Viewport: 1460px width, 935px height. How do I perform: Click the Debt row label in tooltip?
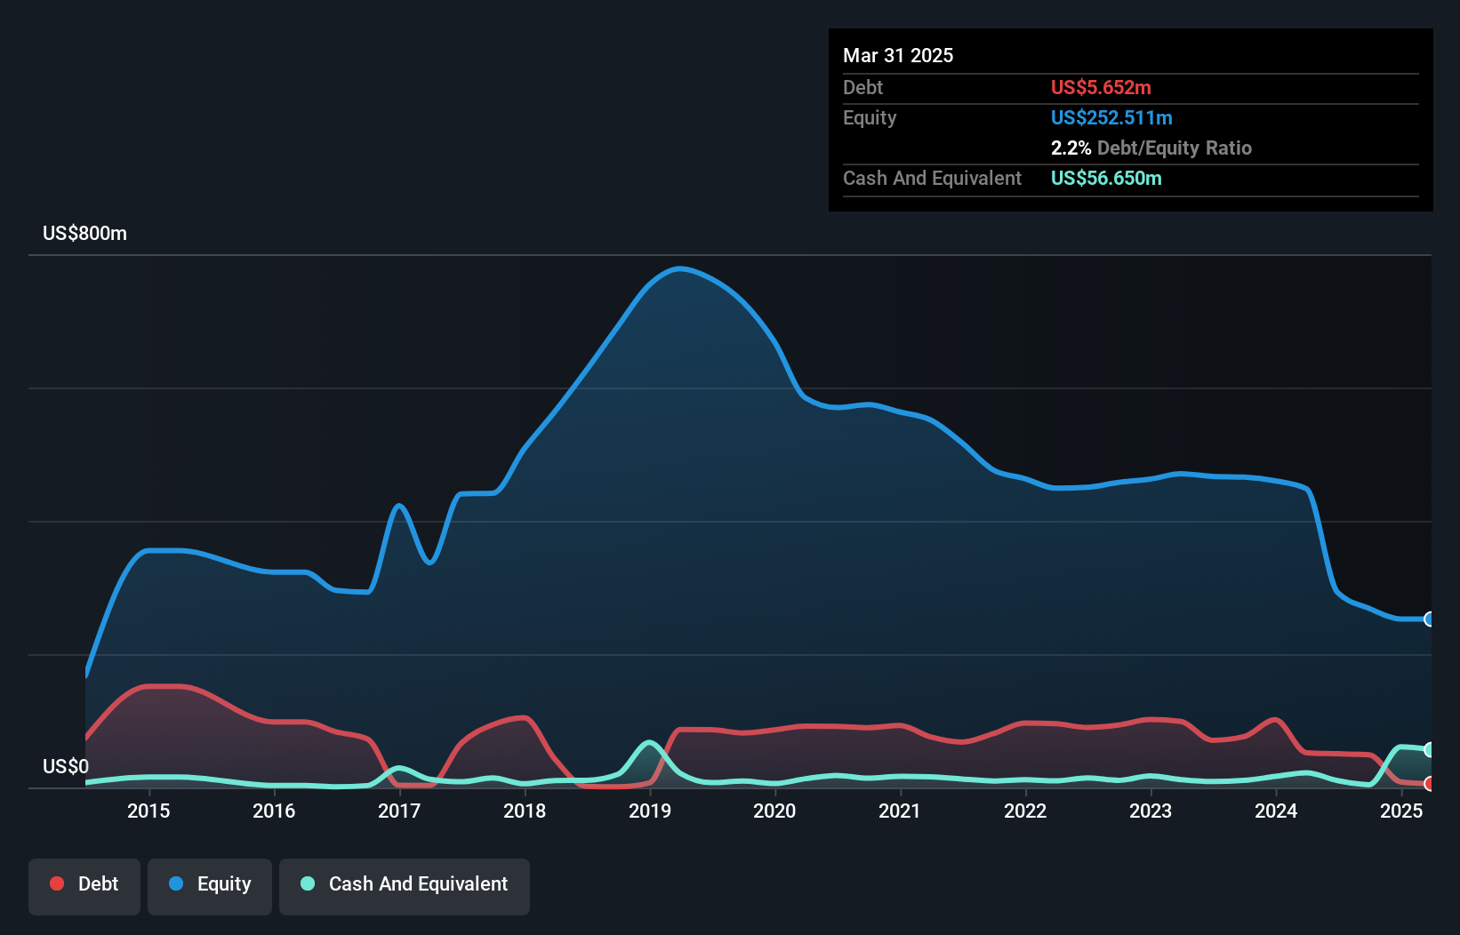click(862, 87)
